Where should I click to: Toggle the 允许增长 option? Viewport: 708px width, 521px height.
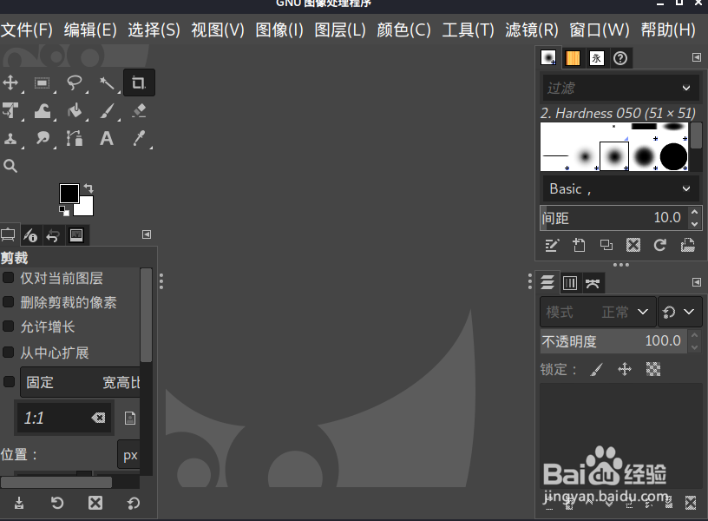10,327
